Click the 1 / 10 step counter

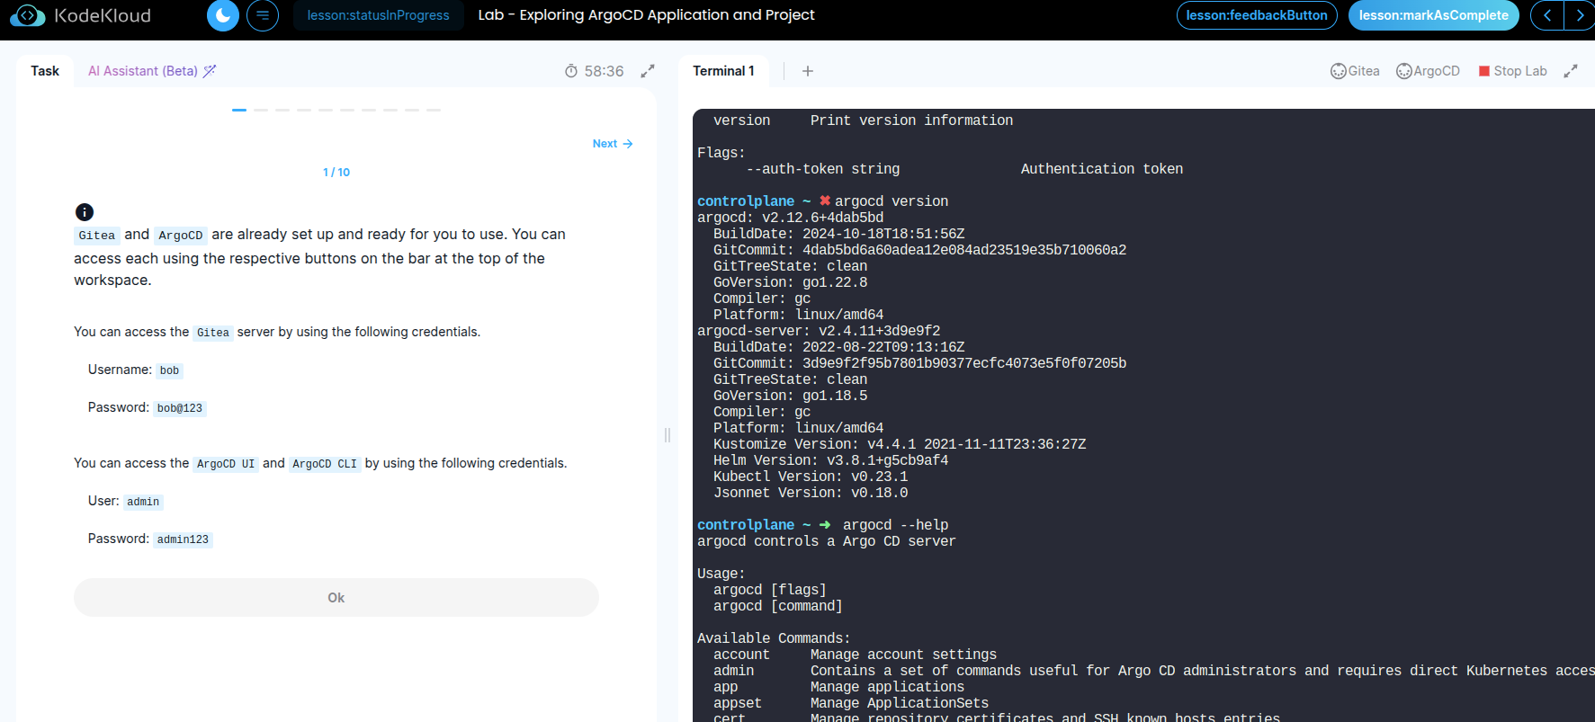(x=336, y=173)
